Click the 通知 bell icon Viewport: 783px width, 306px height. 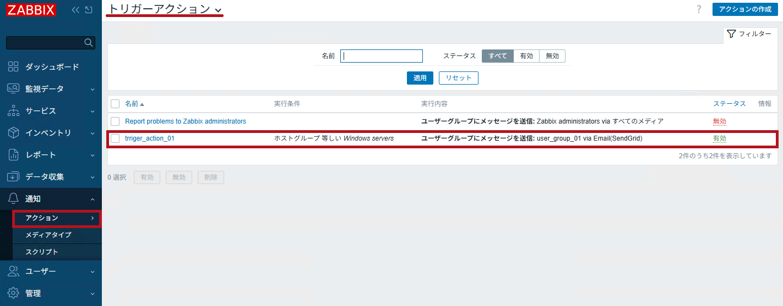click(x=14, y=198)
